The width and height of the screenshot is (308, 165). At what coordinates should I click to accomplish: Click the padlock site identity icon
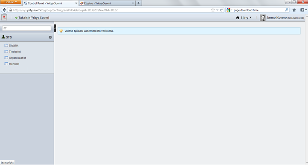[11, 10]
